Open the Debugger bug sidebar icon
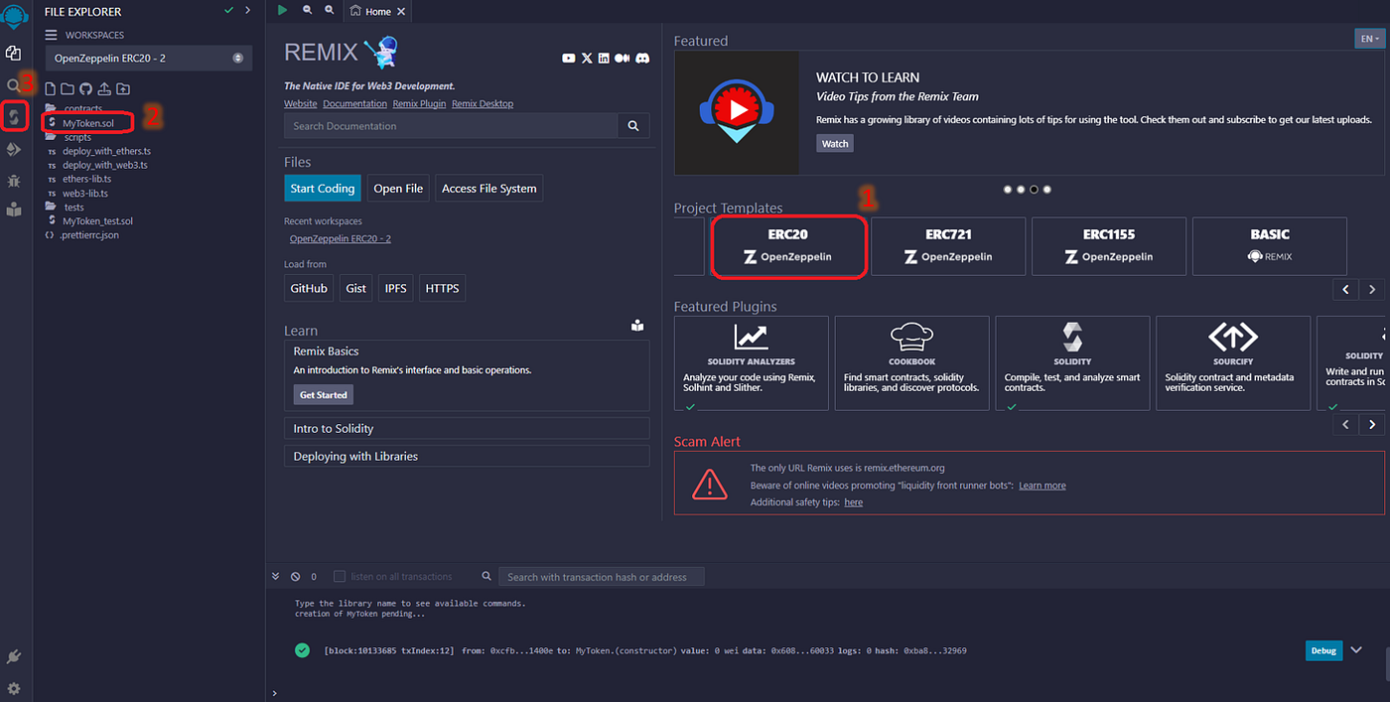Viewport: 1390px width, 702px height. tap(14, 181)
